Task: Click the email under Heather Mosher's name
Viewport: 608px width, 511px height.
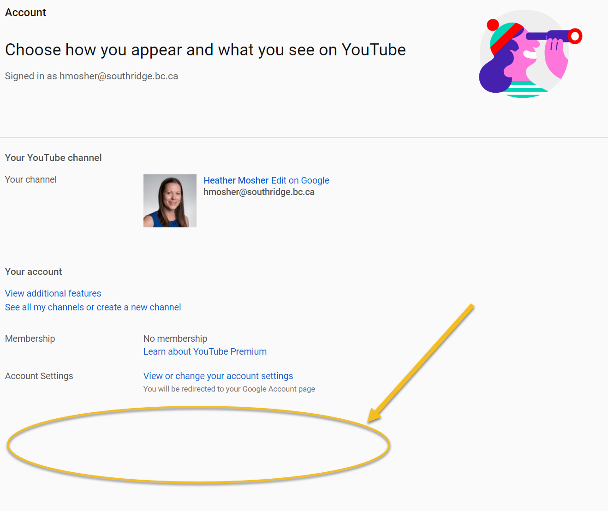Action: coord(259,192)
